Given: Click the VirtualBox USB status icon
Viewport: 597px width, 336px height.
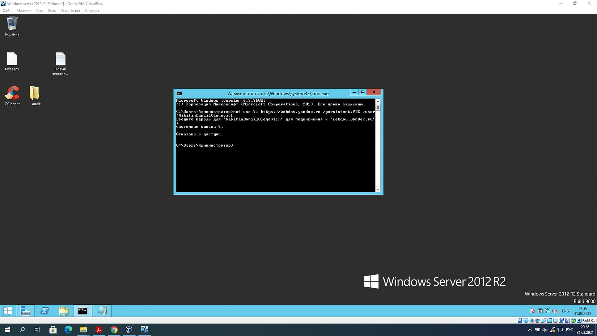Looking at the screenshot, I should (544, 320).
